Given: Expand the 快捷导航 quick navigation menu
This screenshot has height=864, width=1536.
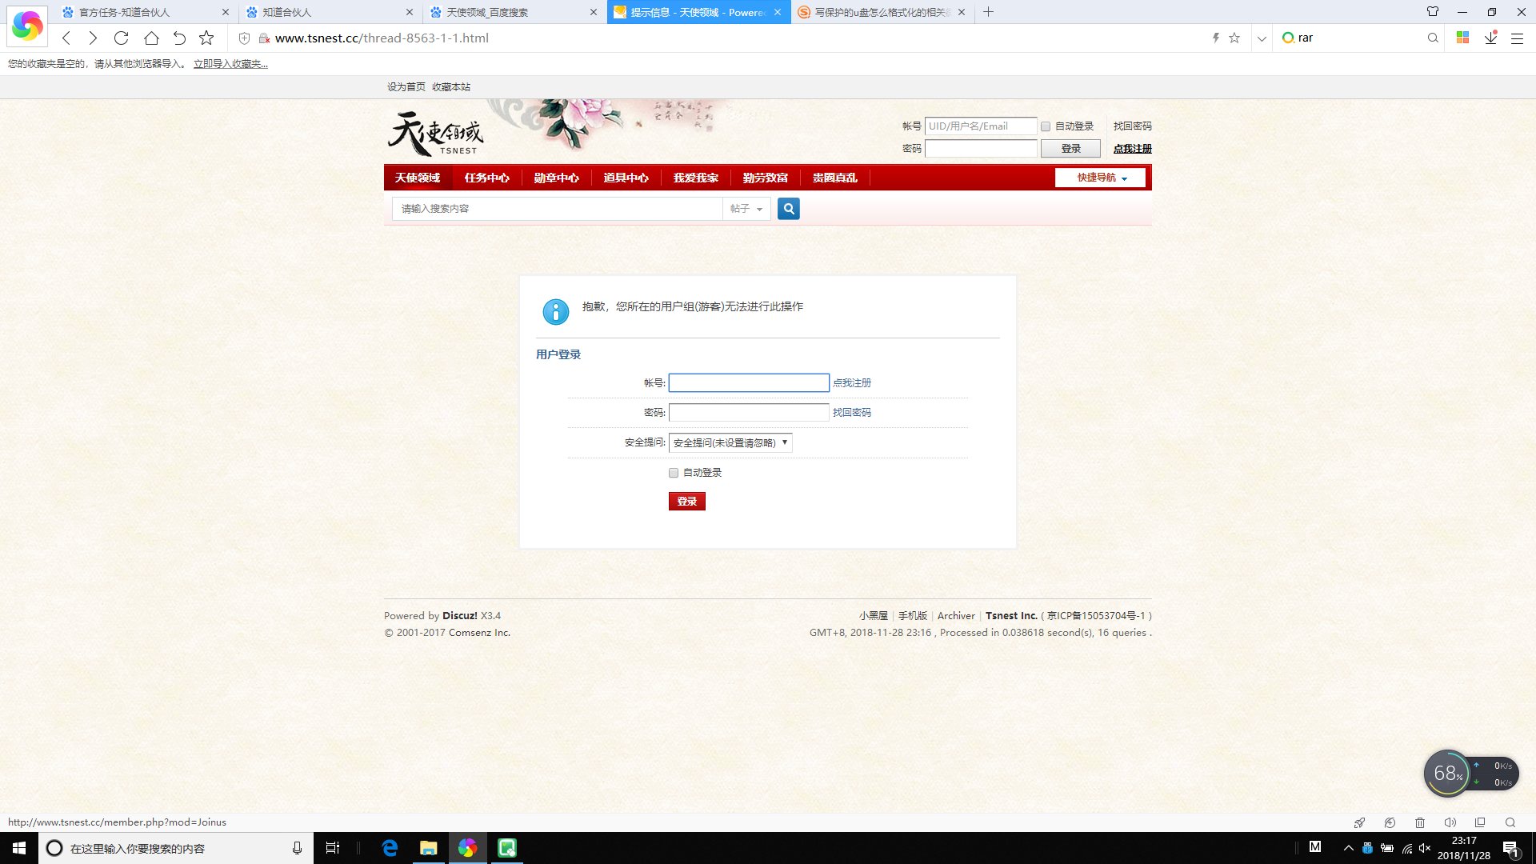Looking at the screenshot, I should point(1100,178).
